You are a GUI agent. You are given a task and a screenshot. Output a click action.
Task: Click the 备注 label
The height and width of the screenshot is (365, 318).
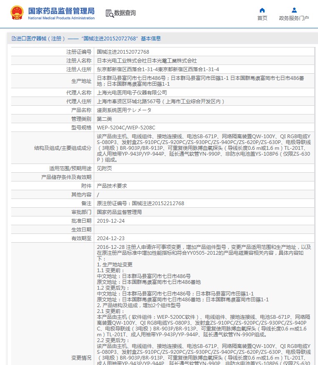click(87, 204)
